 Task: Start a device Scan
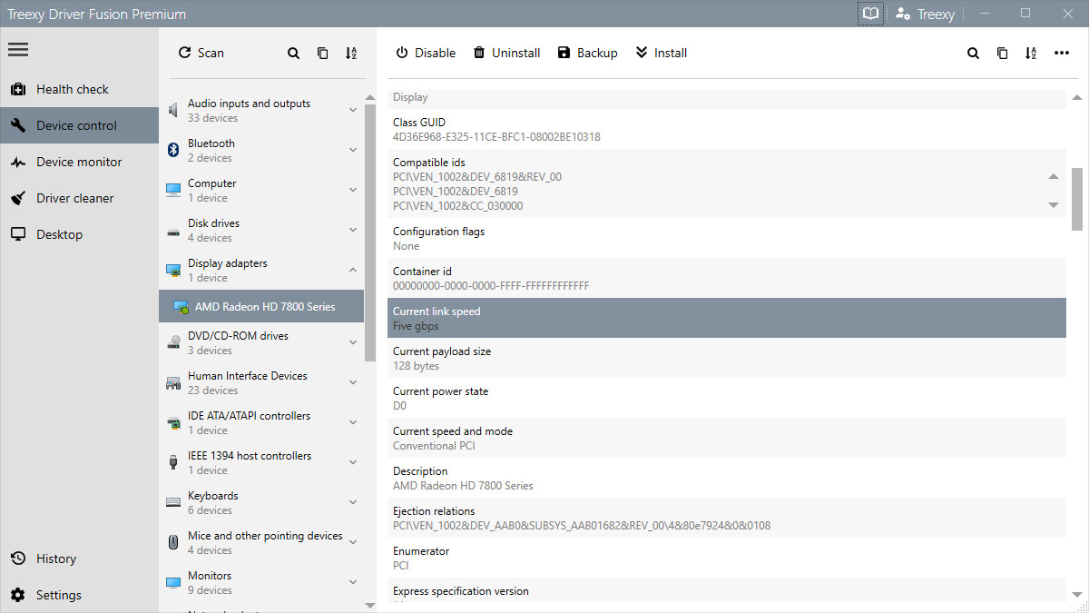pos(201,53)
